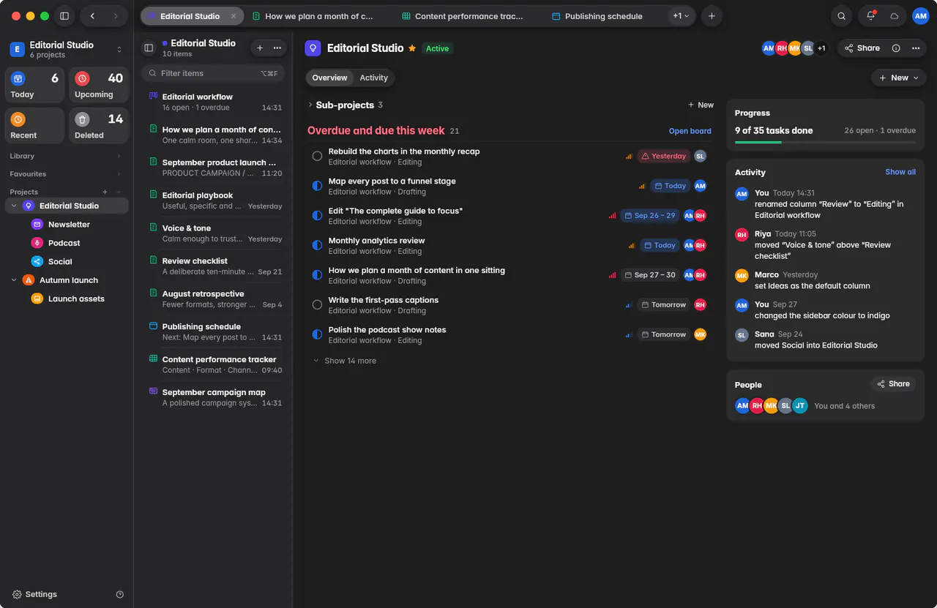Open the New dropdown in the project header
Viewport: 937px width, 608px height.
[x=898, y=78]
